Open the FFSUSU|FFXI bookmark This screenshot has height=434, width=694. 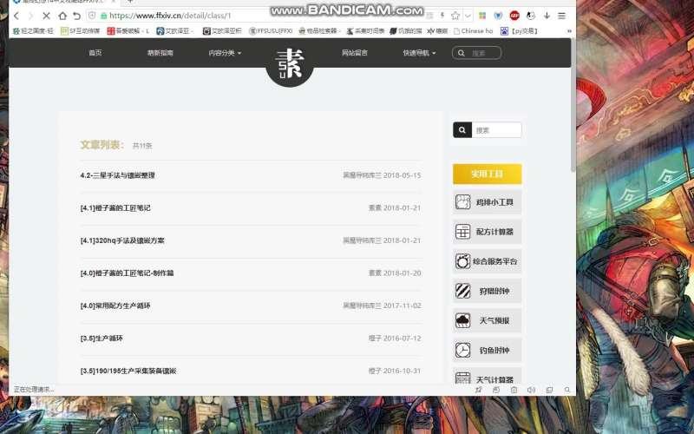tap(271, 31)
